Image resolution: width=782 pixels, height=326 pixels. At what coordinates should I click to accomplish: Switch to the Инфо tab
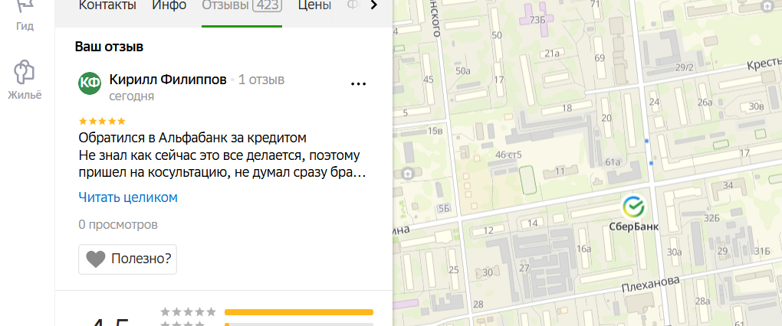(x=169, y=5)
